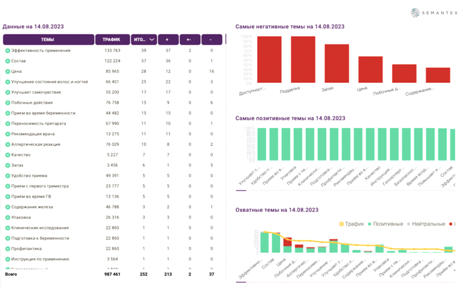Screen dimensions: 472x290
Task: Click the plus icon beside Цена
Action: point(7,71)
